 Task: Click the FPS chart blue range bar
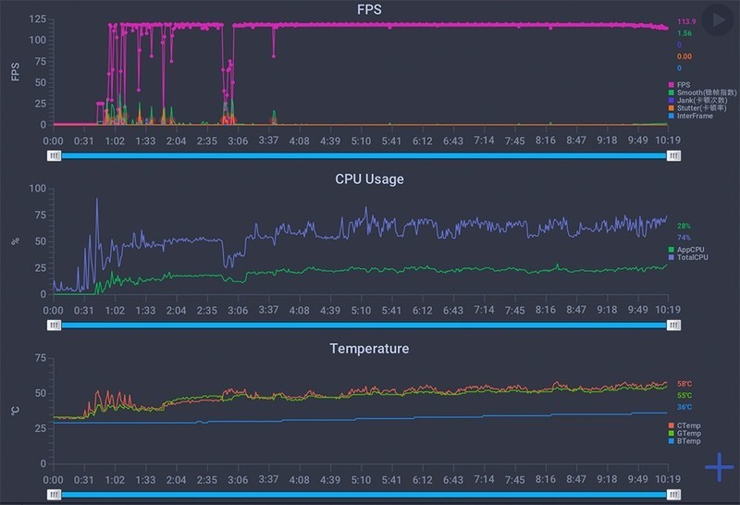tap(364, 155)
